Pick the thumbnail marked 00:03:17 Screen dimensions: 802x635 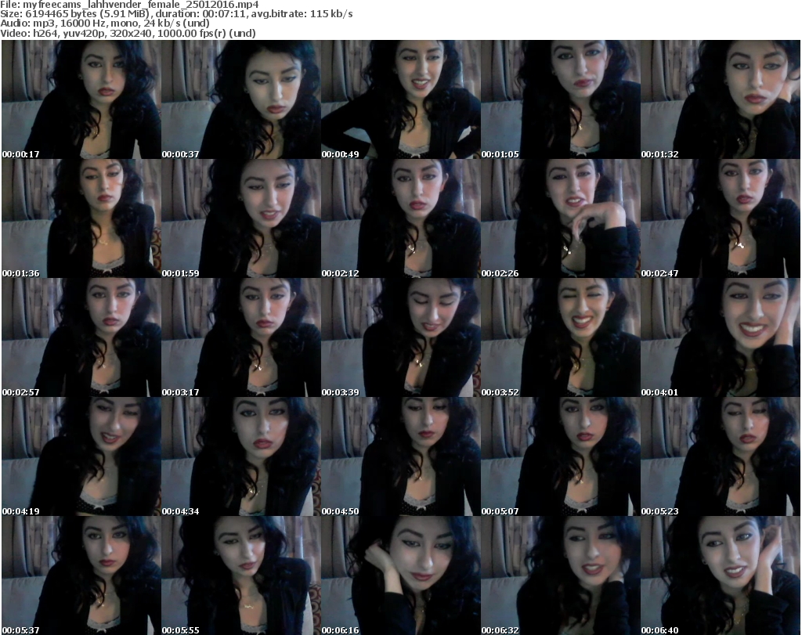[x=241, y=337]
